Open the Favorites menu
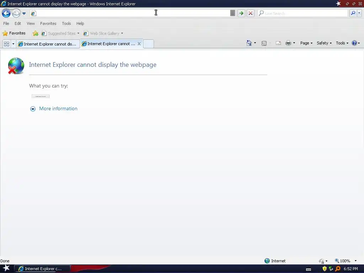The width and height of the screenshot is (364, 273). click(x=48, y=23)
